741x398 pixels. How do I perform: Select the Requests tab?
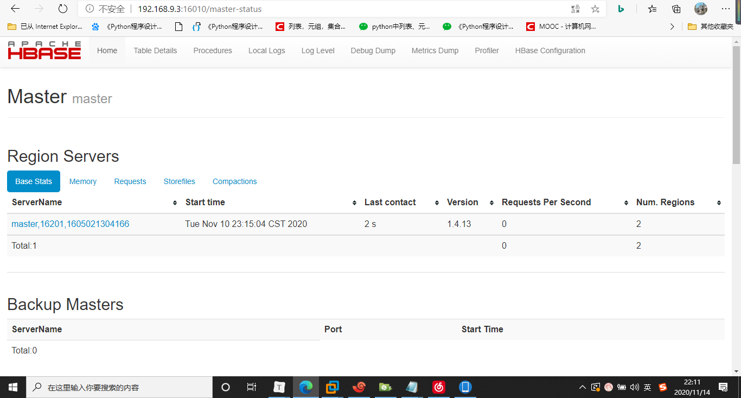point(130,181)
